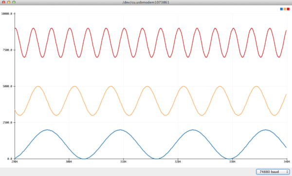
Task: Close the serial plotter window
Action: (3, 2)
